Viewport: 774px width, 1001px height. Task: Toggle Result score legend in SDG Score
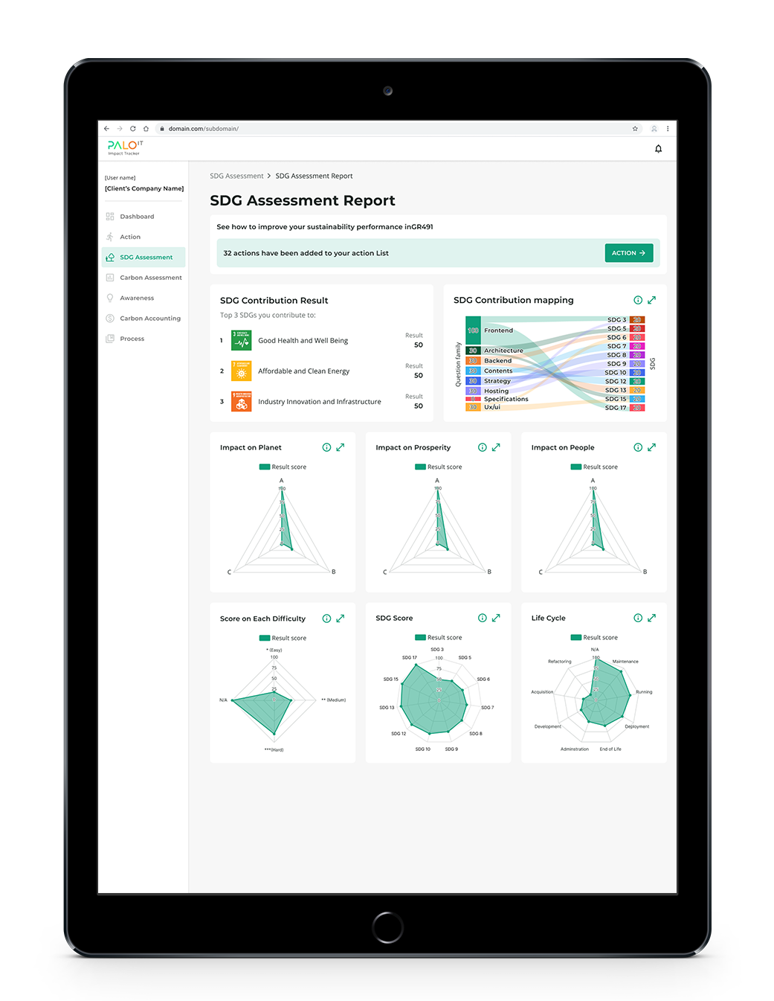pyautogui.click(x=438, y=638)
